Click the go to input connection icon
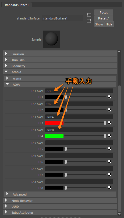124x218 pixels. (89, 15)
